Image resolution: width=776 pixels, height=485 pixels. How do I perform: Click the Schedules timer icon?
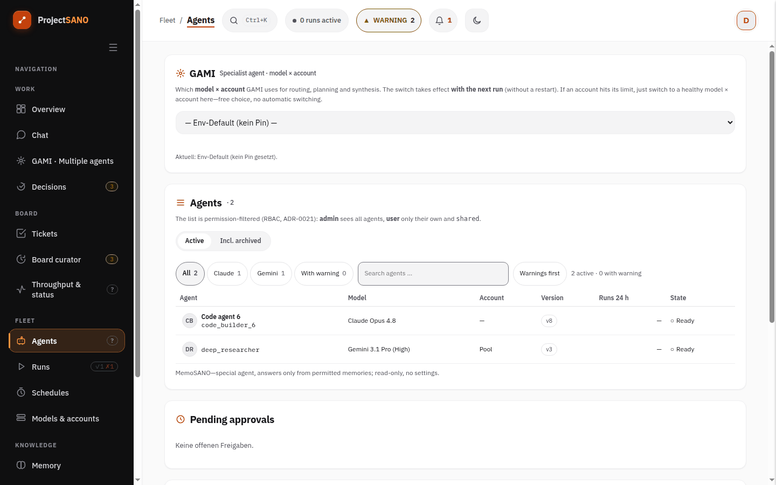[21, 392]
